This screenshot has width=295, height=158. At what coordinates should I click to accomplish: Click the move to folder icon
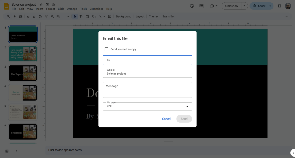coord(47,5)
